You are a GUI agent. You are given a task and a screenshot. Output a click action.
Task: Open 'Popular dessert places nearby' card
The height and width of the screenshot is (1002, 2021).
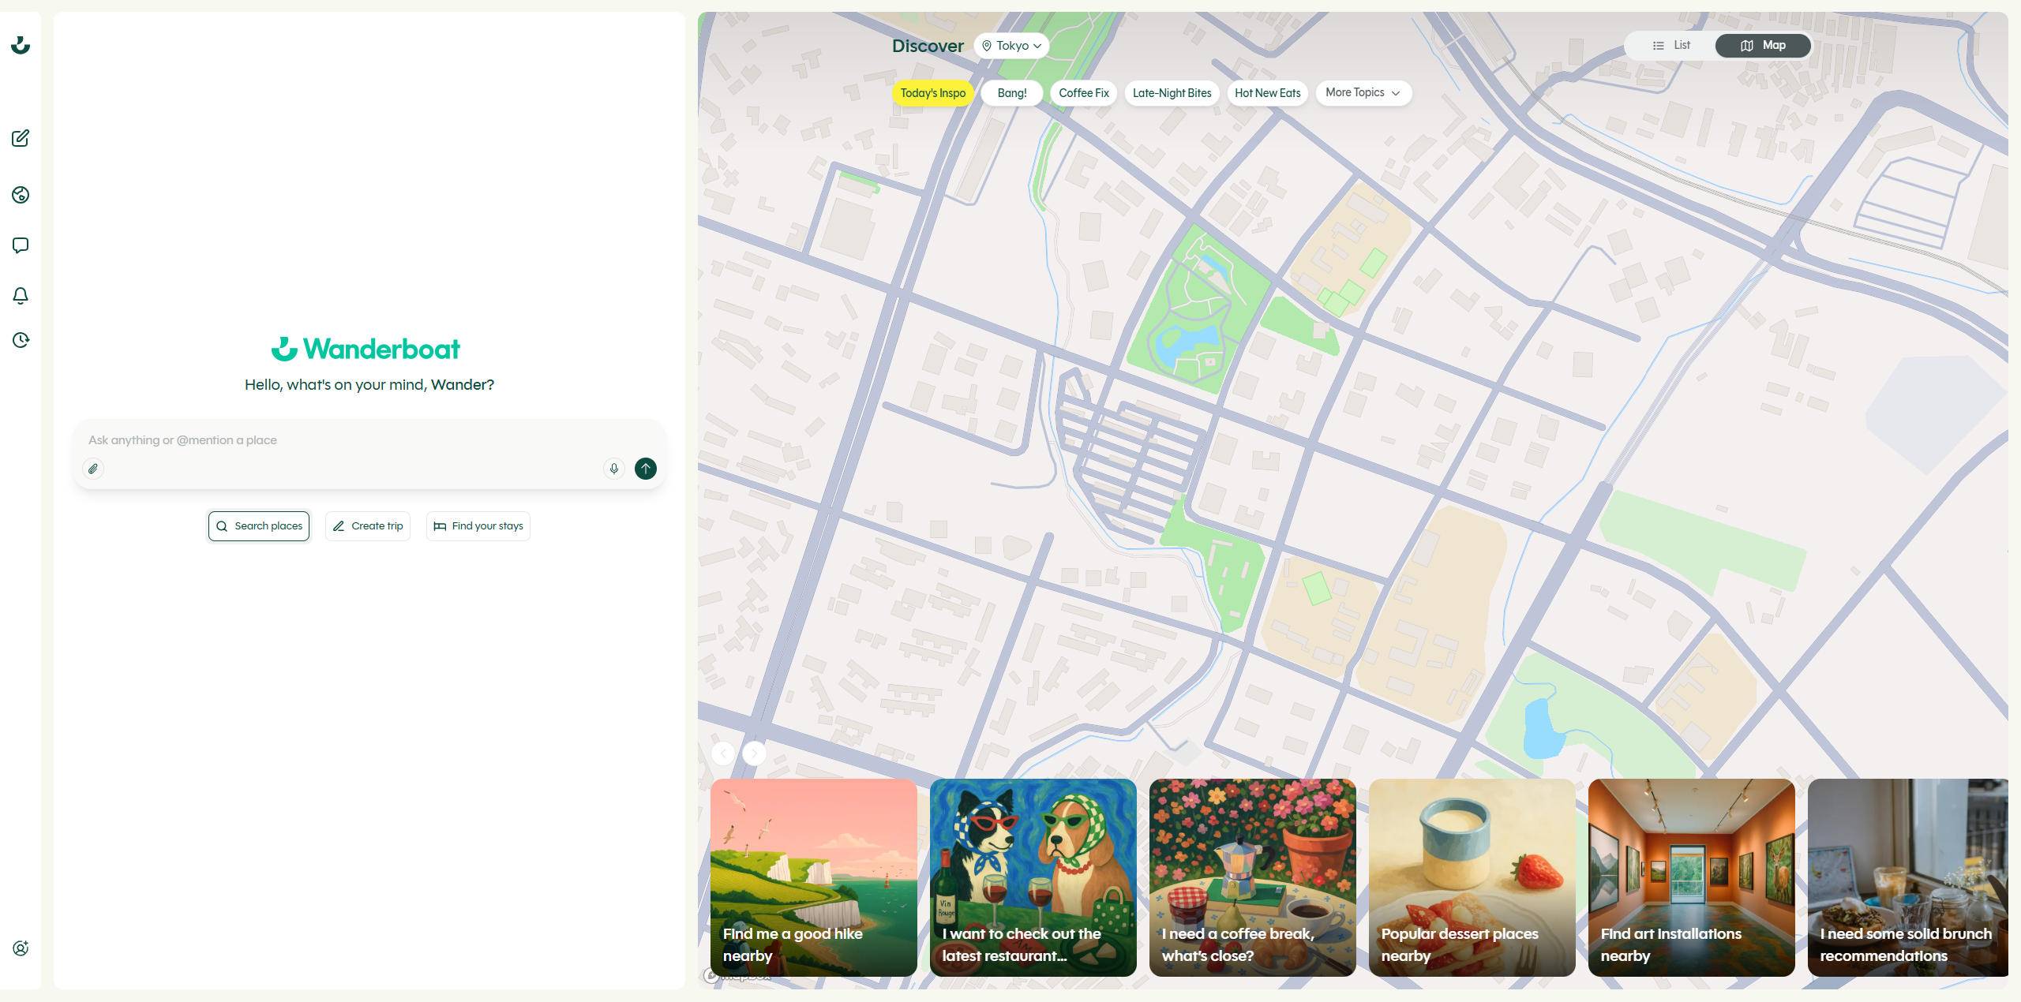(x=1472, y=877)
